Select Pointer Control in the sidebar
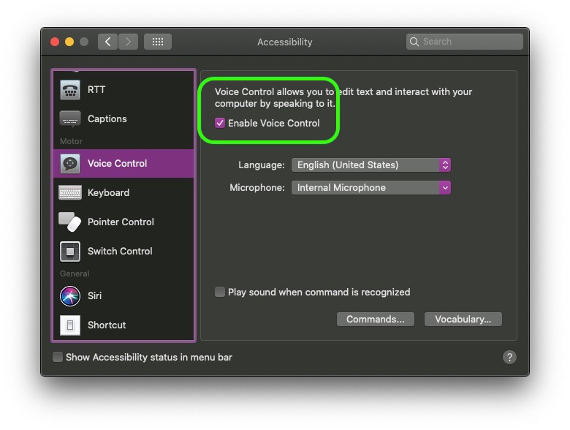Image resolution: width=570 pixels, height=430 pixels. click(x=123, y=222)
